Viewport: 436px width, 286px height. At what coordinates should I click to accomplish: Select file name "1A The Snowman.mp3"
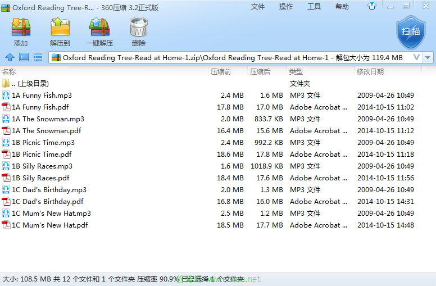point(48,119)
